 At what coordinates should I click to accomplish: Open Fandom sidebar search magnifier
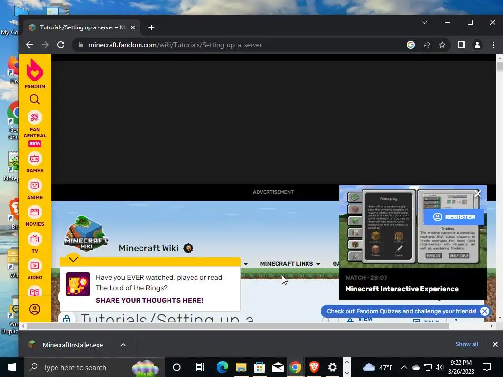pyautogui.click(x=35, y=99)
